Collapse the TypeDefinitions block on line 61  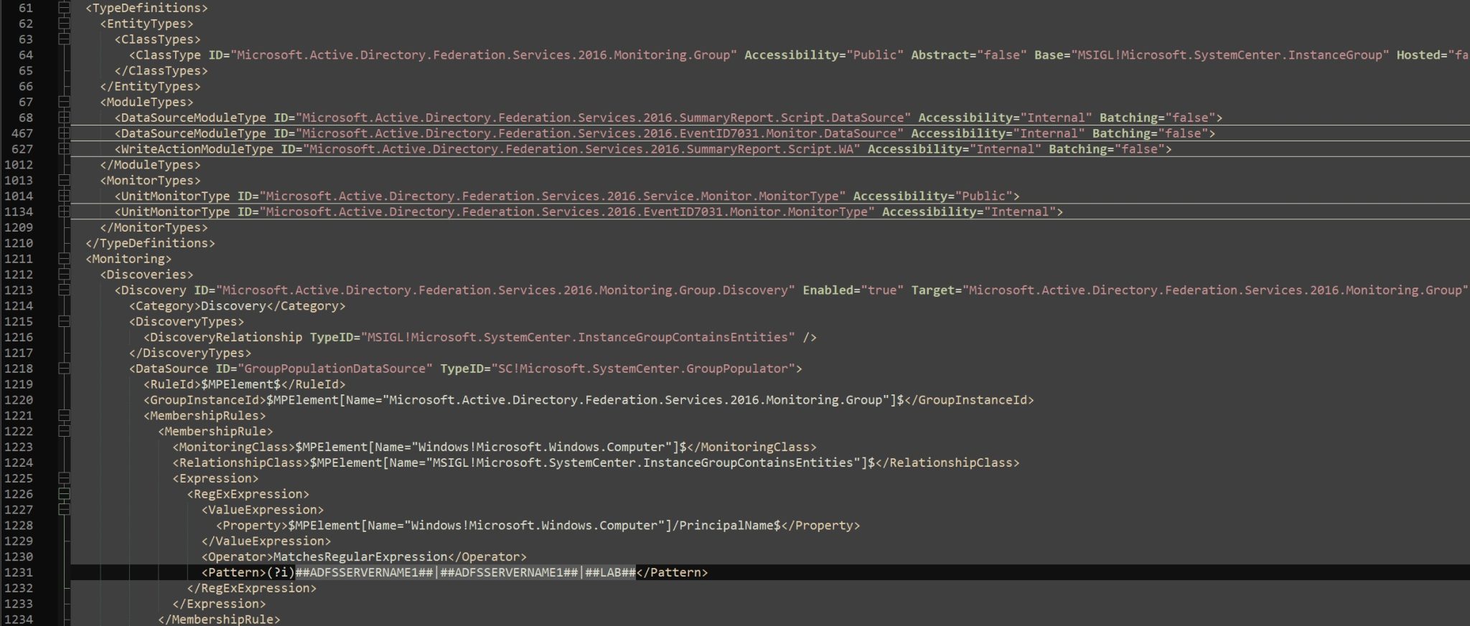[64, 8]
